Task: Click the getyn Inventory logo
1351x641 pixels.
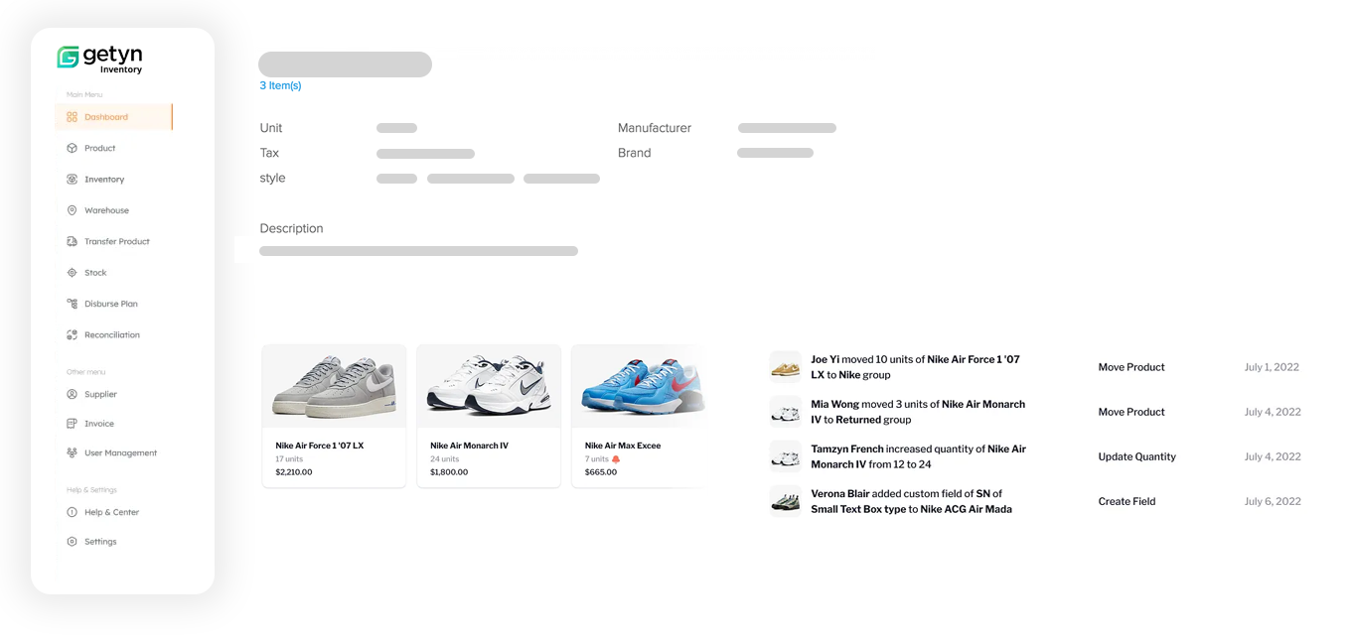Action: click(99, 59)
